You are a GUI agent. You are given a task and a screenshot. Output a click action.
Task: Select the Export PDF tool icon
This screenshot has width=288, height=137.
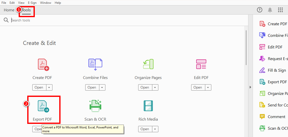click(x=43, y=106)
